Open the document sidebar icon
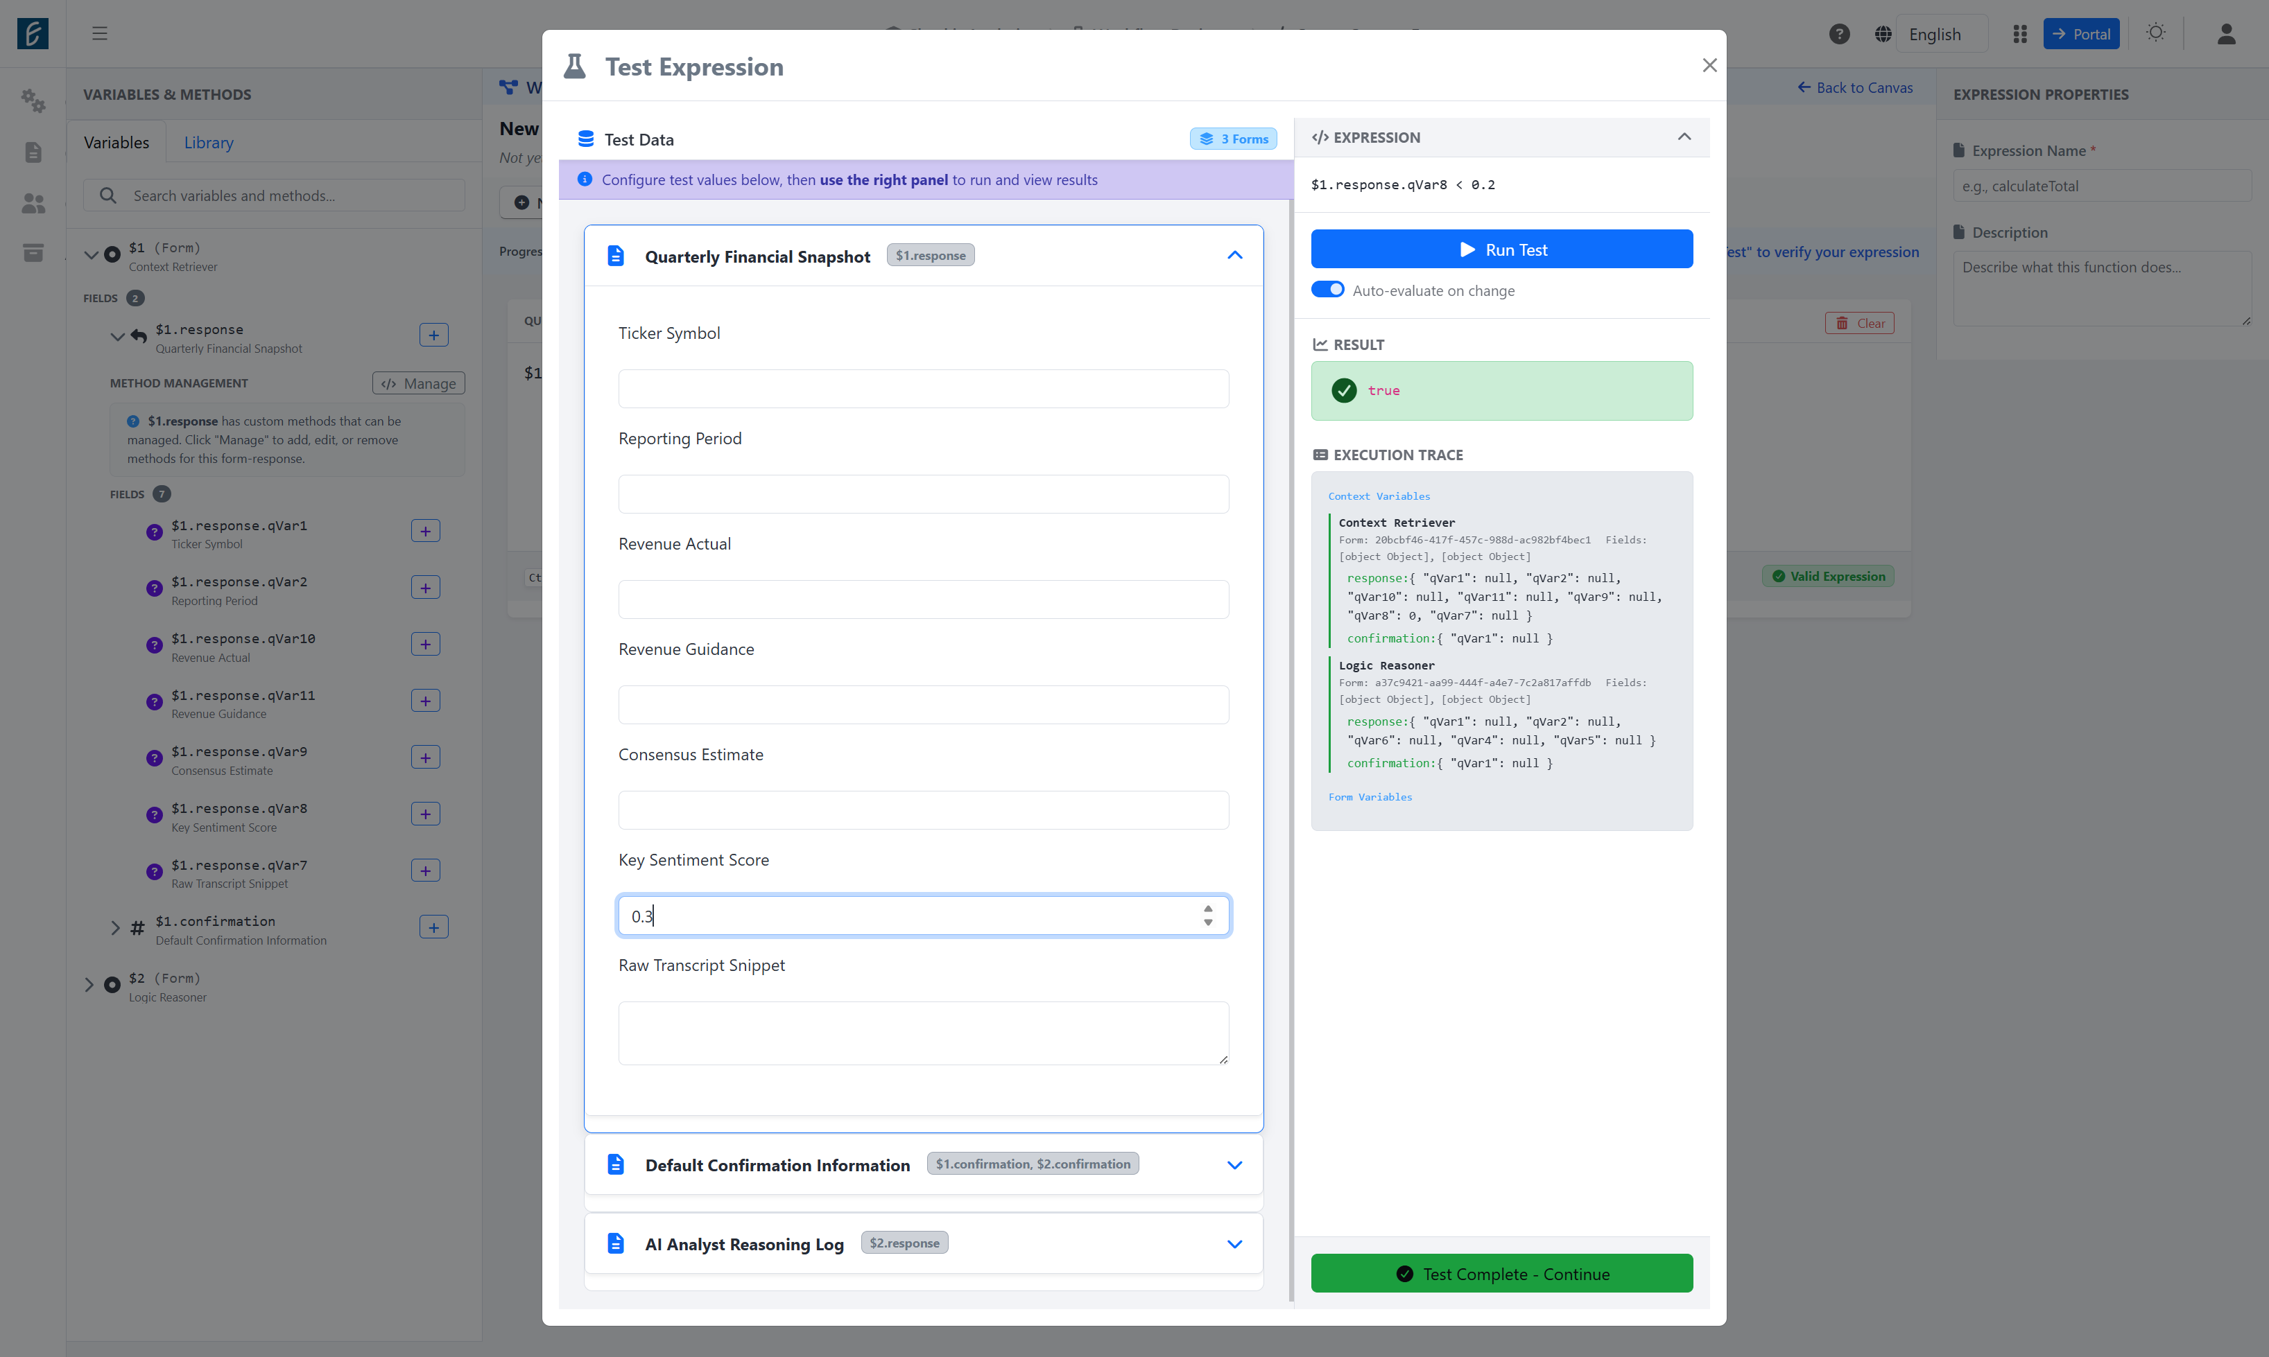 (x=34, y=152)
